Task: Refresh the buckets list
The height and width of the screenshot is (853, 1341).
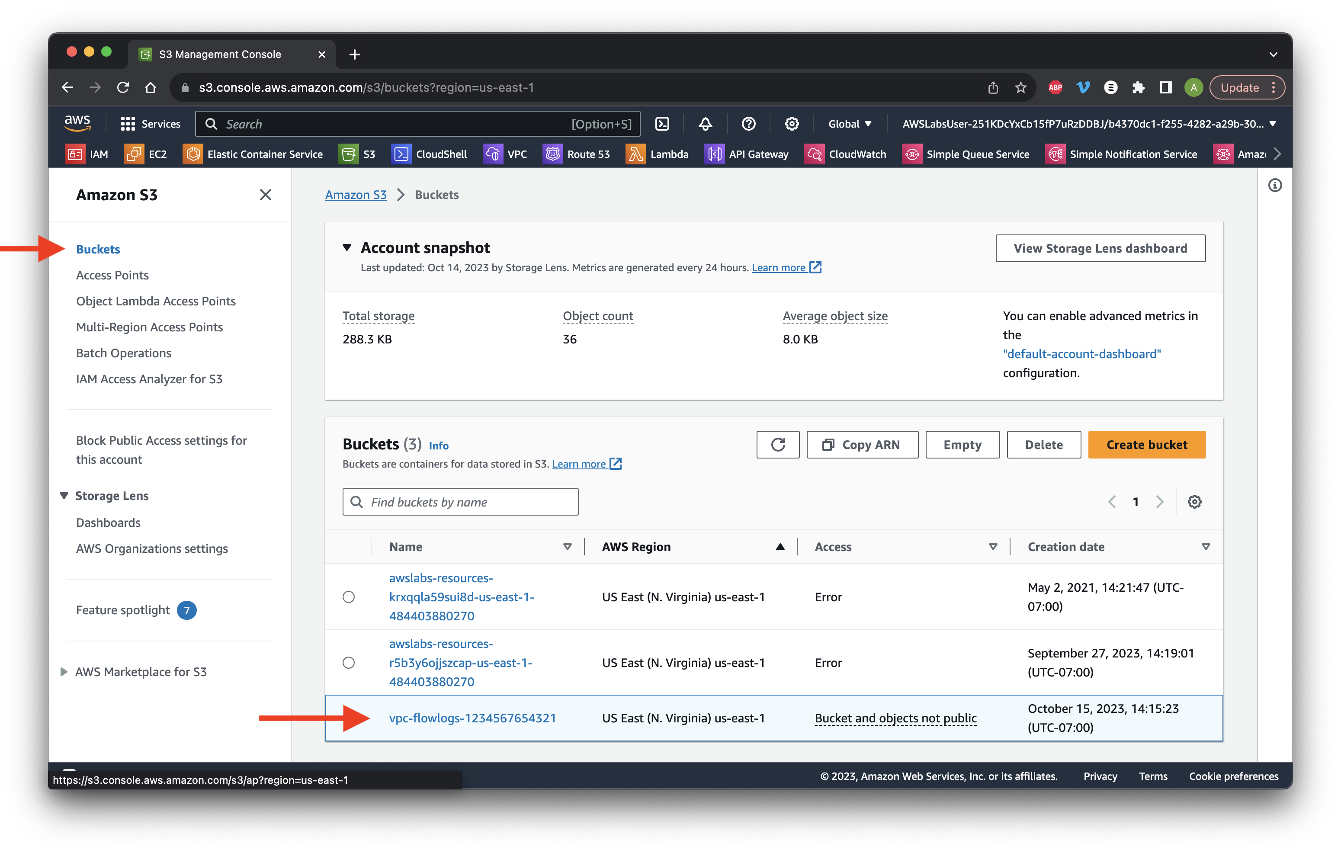Action: 778,444
